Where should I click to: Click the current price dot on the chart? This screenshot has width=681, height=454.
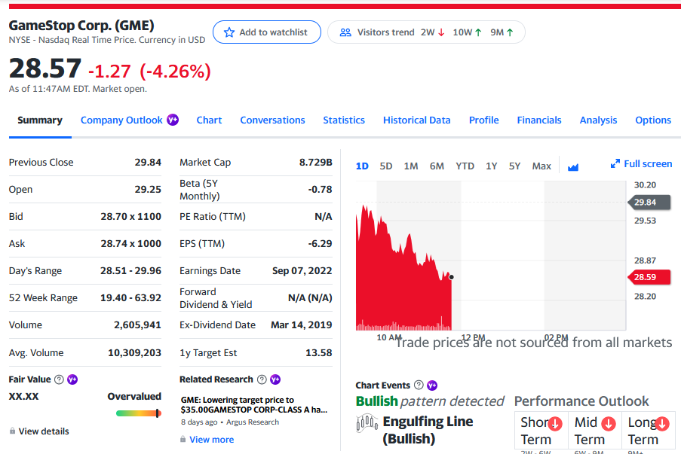[x=452, y=277]
